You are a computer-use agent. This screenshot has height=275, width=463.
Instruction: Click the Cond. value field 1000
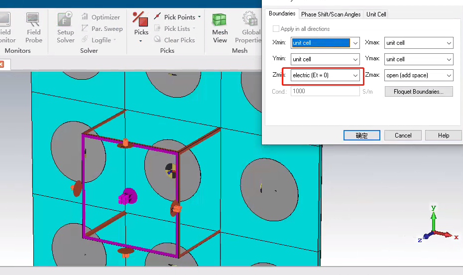325,91
